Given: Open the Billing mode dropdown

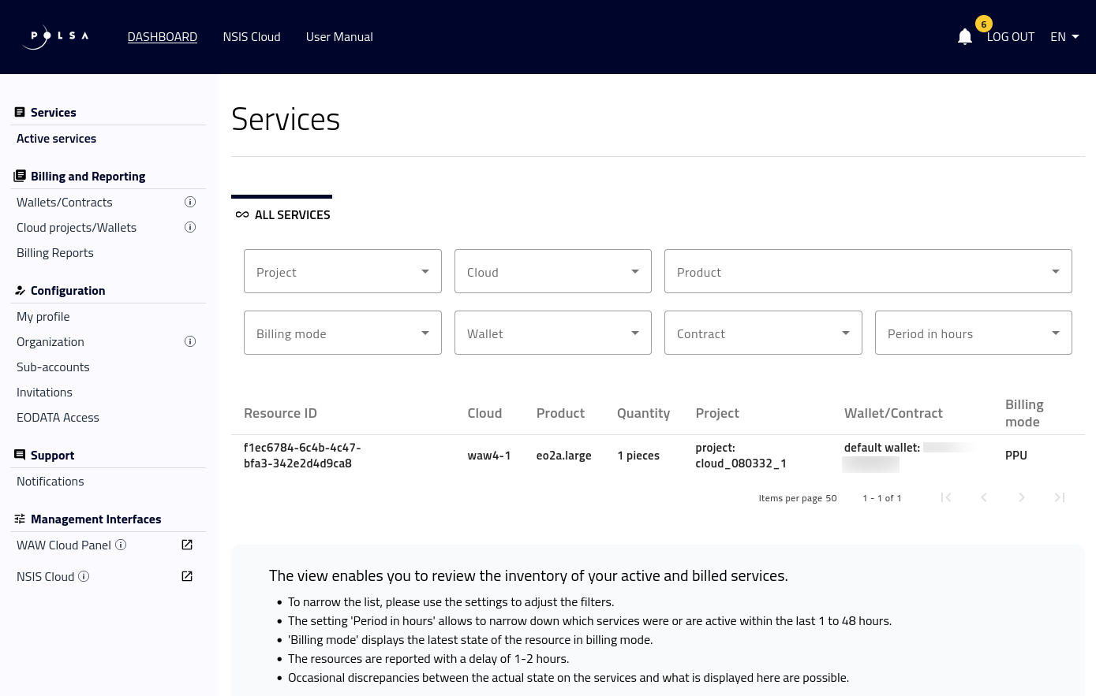Looking at the screenshot, I should coord(342,333).
